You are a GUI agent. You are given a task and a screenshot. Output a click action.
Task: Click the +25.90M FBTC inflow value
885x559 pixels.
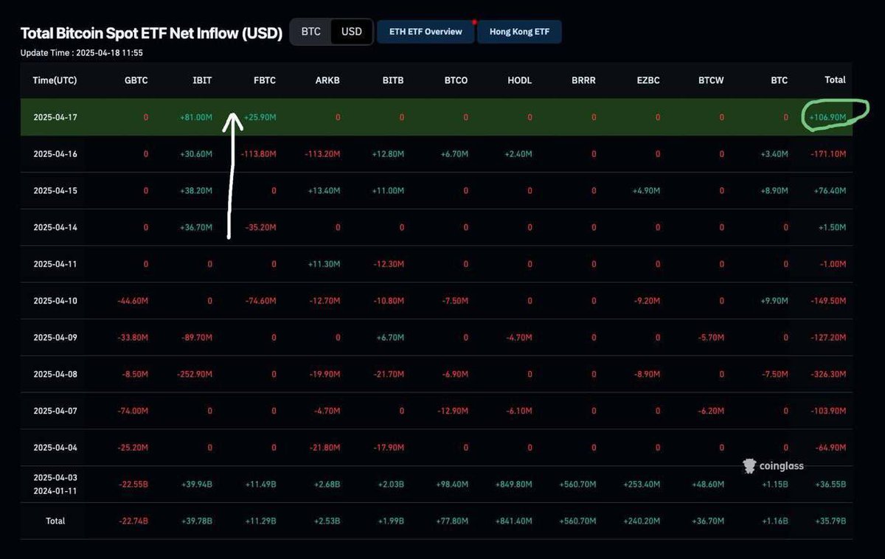tap(259, 117)
